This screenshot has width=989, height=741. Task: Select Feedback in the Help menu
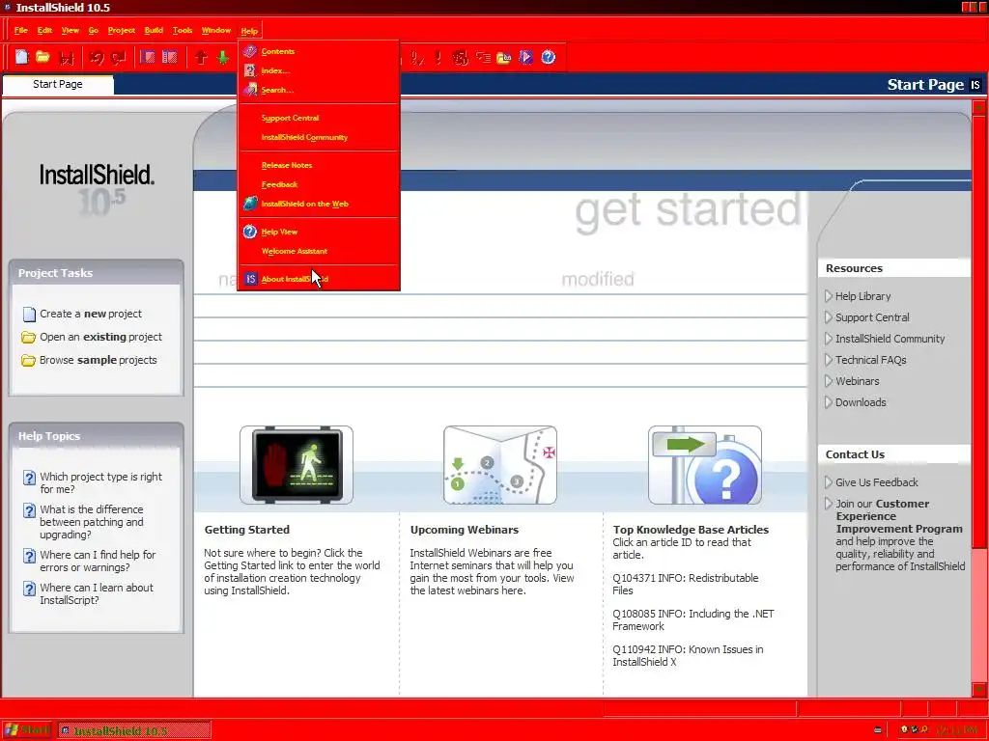pyautogui.click(x=319, y=184)
